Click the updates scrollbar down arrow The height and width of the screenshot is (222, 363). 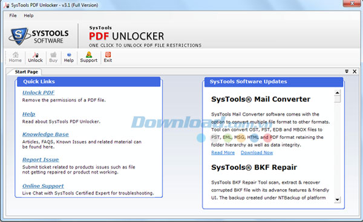338,200
